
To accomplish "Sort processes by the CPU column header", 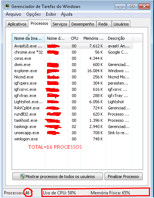I will [74, 38].
